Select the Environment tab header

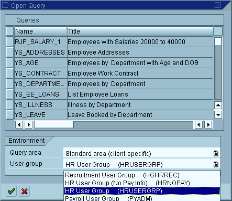(x=27, y=141)
